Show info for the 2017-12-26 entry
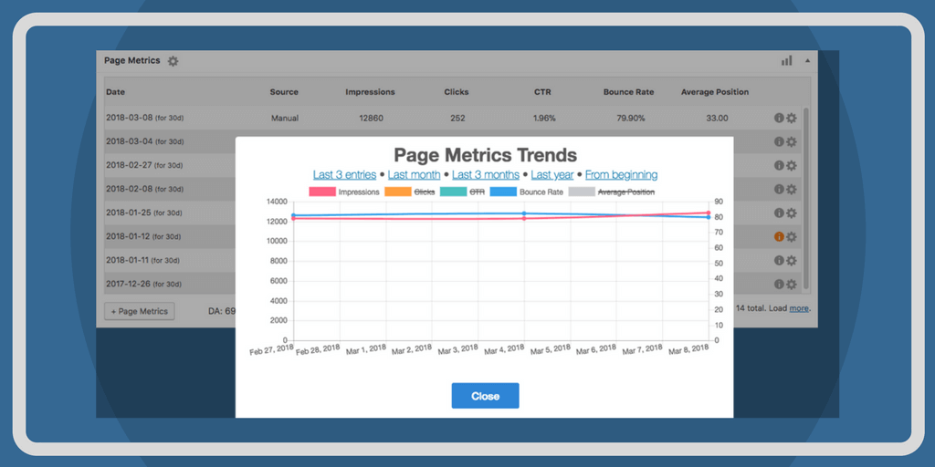Screen dimensions: 935x467 (779, 284)
